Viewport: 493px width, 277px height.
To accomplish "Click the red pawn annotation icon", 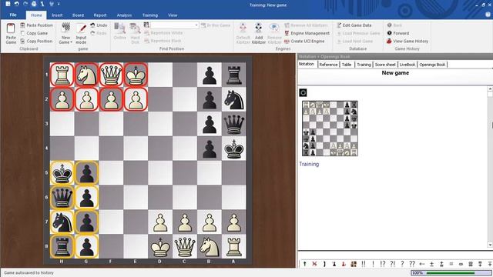I will point(344,264).
